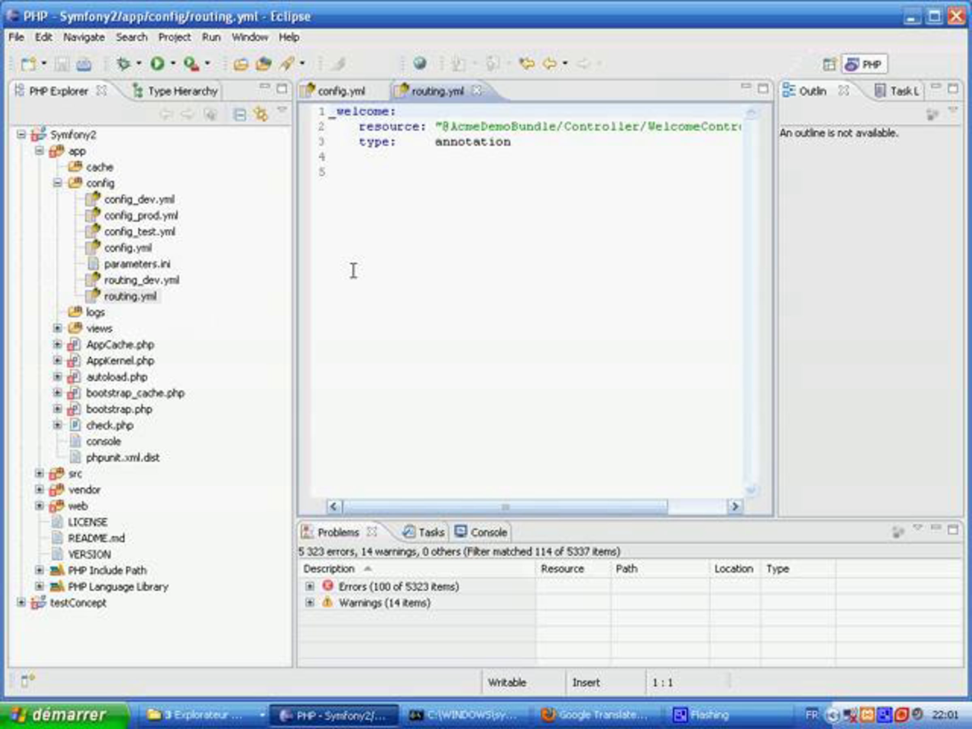The height and width of the screenshot is (729, 972).
Task: Expand the src folder
Action: 40,474
